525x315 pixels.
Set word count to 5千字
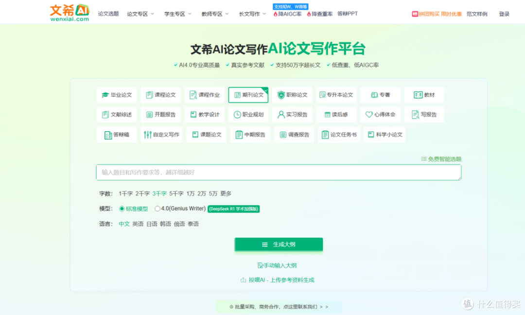coord(176,193)
